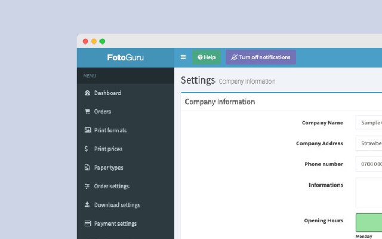Click the Dashboard gauge icon
This screenshot has height=239, width=382.
point(87,93)
